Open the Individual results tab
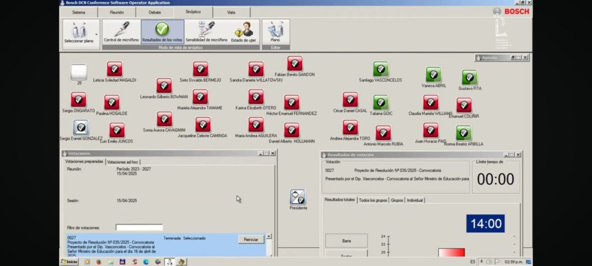This screenshot has height=266, width=592. [x=415, y=200]
